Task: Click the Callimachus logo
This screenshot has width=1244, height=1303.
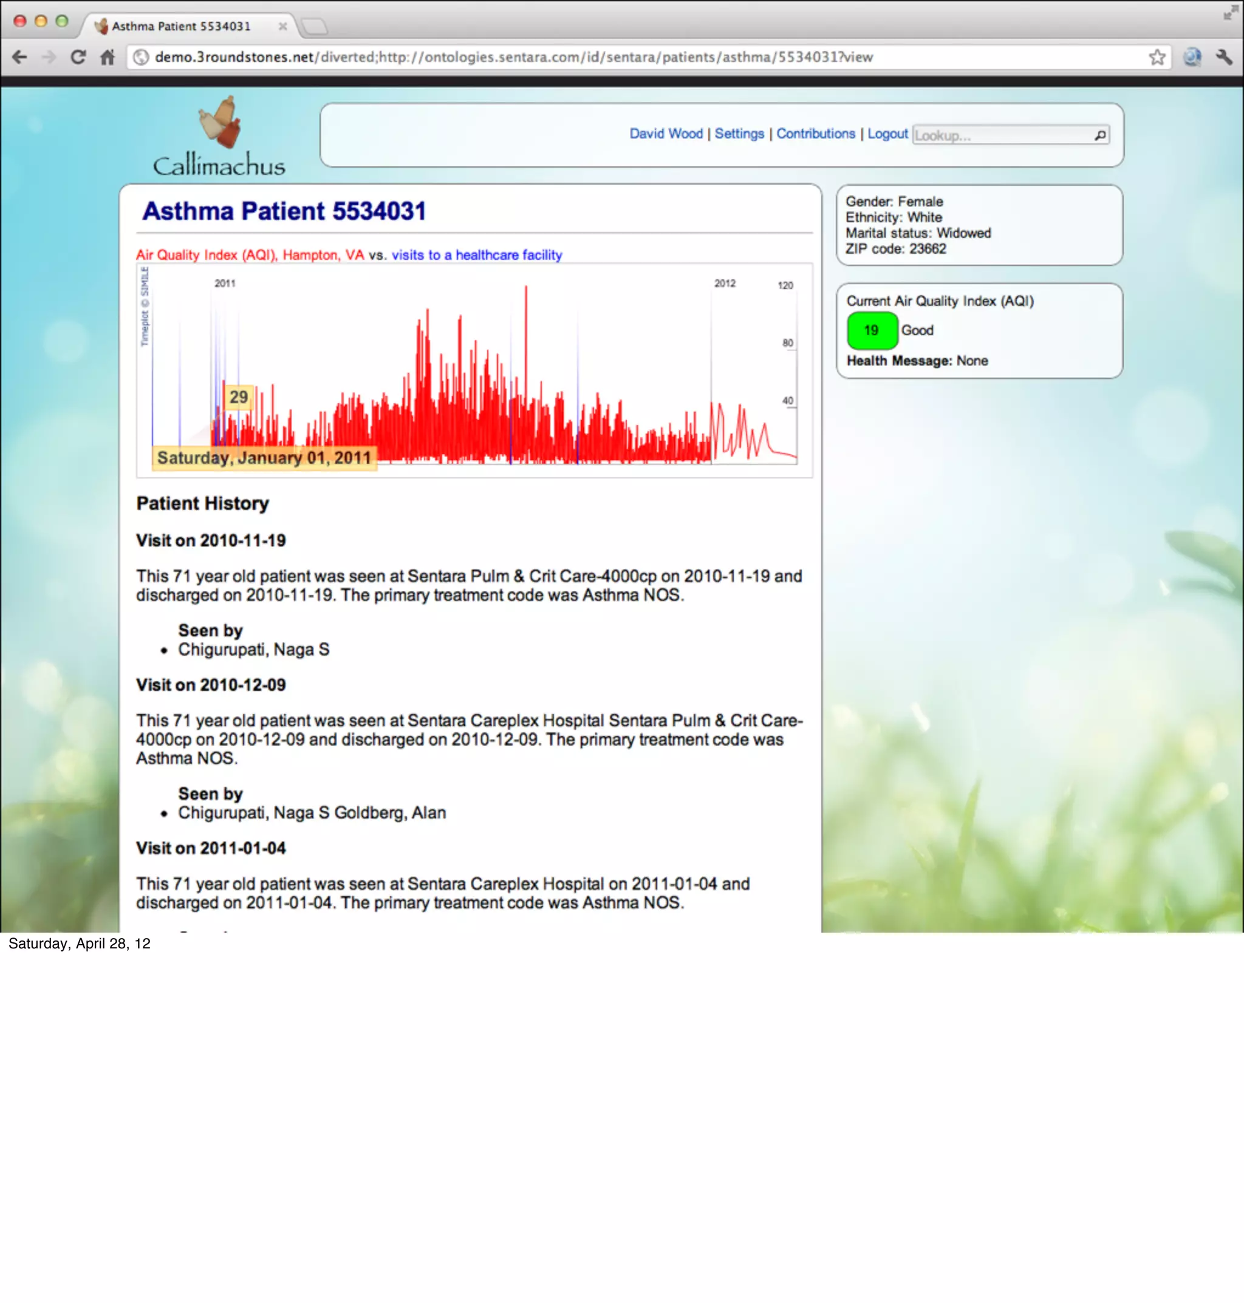Action: tap(219, 137)
